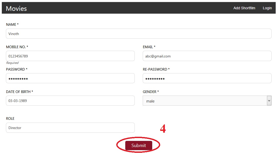Viewport: 278px width, 153px height.
Task: Click the EMAIL label text
Action: [149, 47]
